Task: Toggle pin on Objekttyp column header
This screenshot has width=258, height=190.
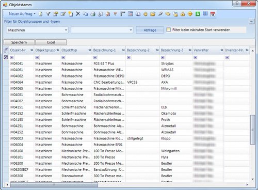Action: (89, 50)
